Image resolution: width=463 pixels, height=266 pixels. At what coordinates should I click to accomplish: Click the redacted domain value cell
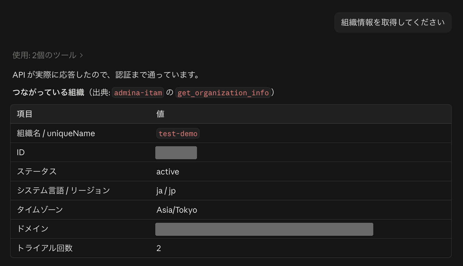[x=264, y=229]
